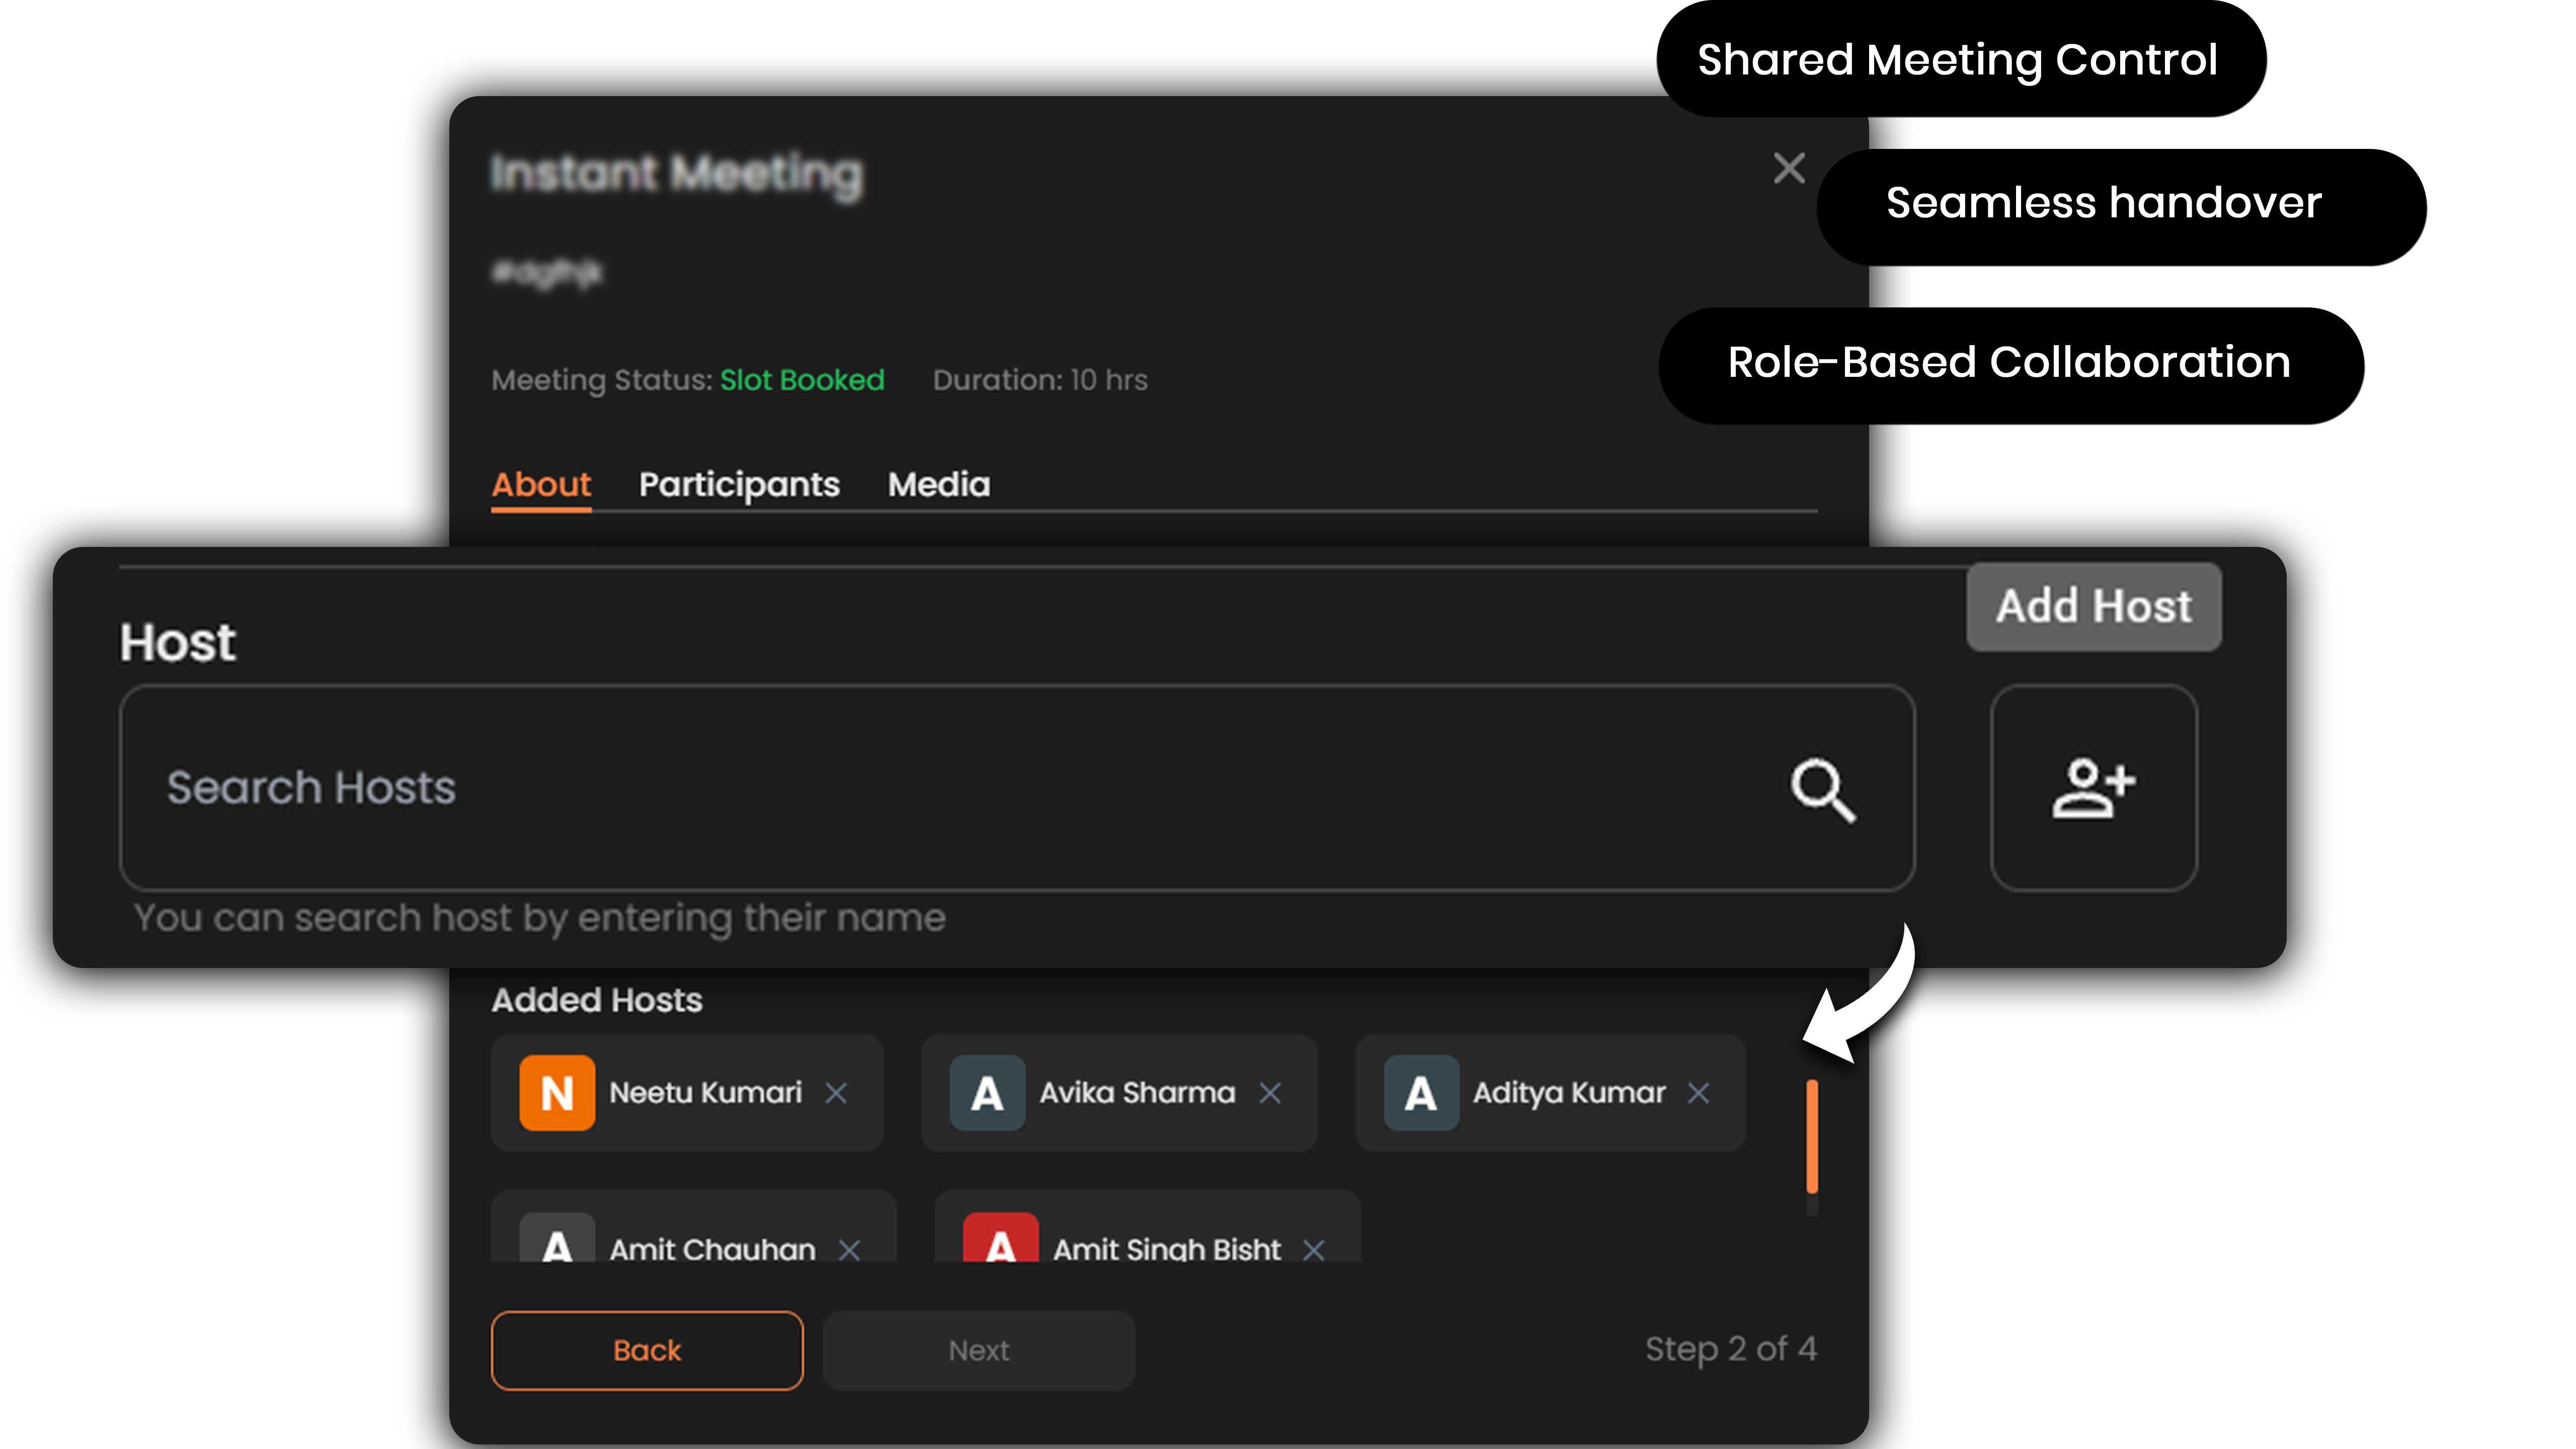Click the Host section heading
The image size is (2576, 1449).
(178, 642)
